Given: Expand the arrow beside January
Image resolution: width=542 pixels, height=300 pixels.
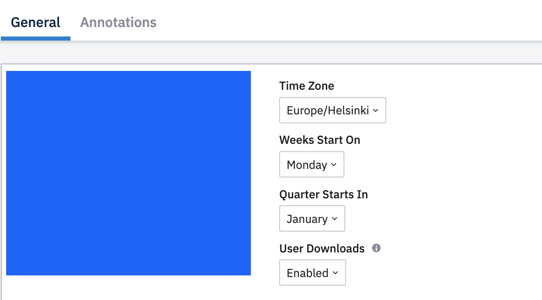Looking at the screenshot, I should coord(335,218).
